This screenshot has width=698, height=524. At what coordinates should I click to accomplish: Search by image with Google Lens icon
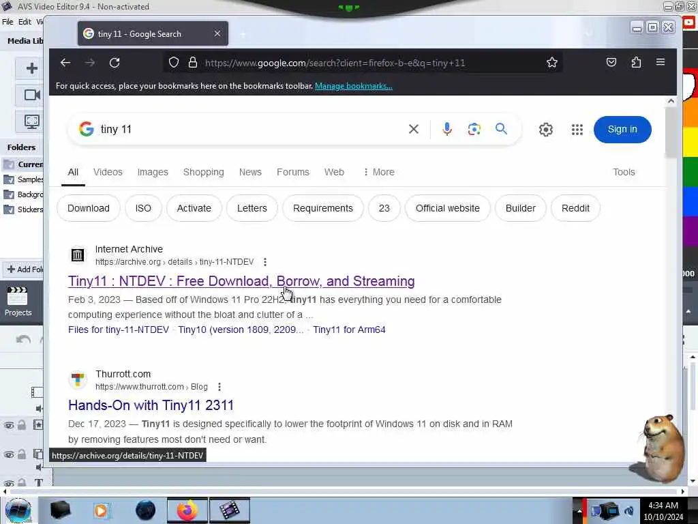click(x=474, y=129)
